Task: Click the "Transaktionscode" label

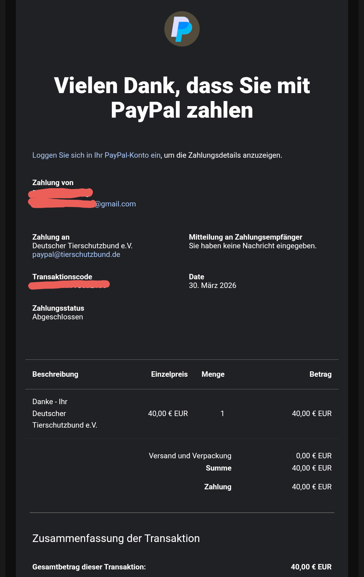Action: [x=62, y=277]
